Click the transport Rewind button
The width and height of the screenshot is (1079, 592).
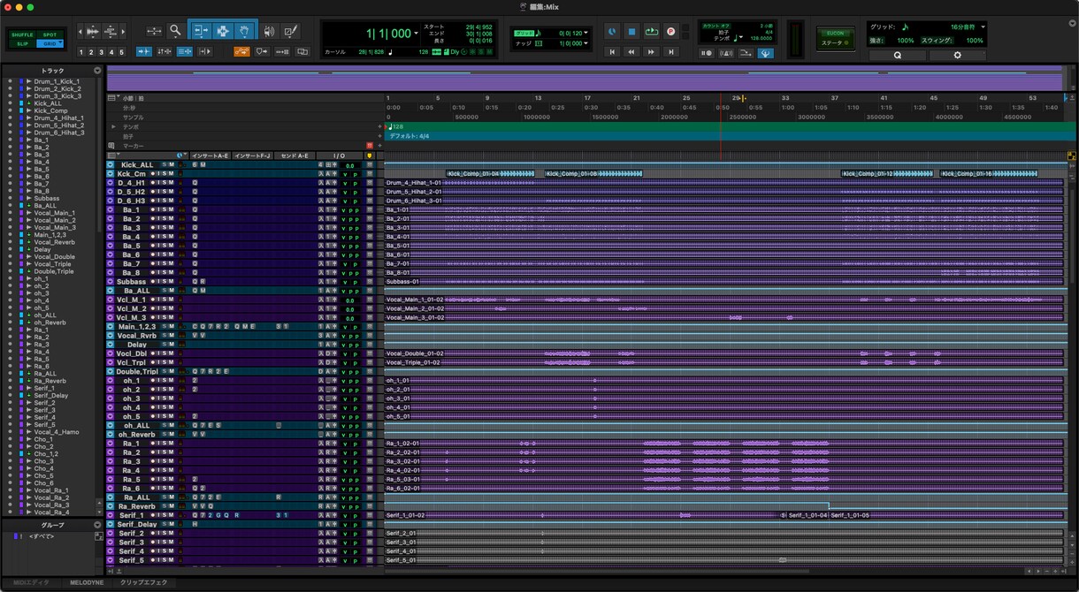coord(631,52)
